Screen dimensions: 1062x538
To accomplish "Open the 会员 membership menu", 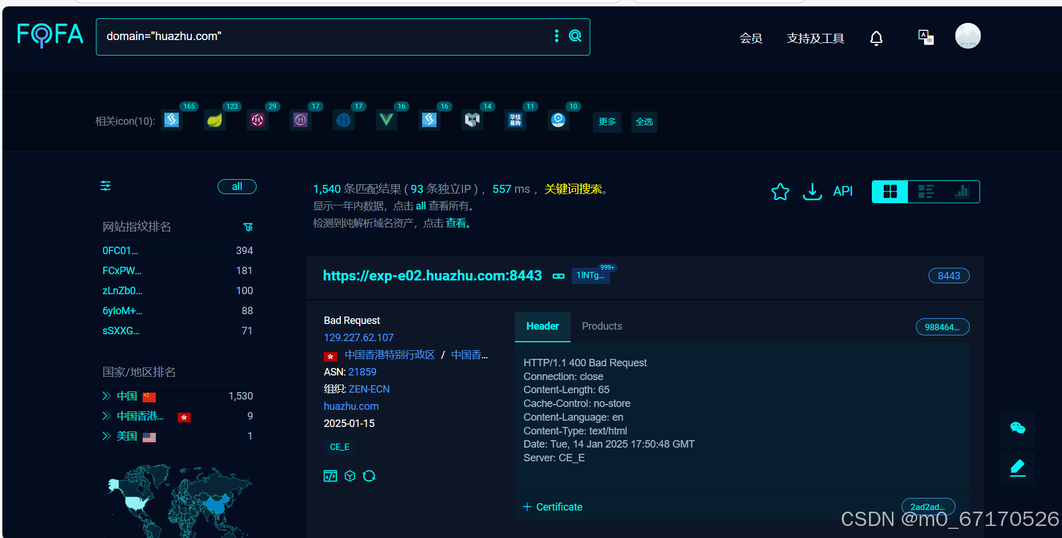I will pyautogui.click(x=750, y=38).
